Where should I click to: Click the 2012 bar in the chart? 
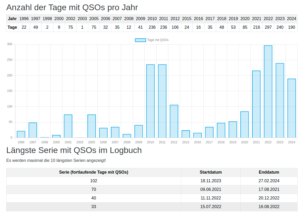coord(174,121)
